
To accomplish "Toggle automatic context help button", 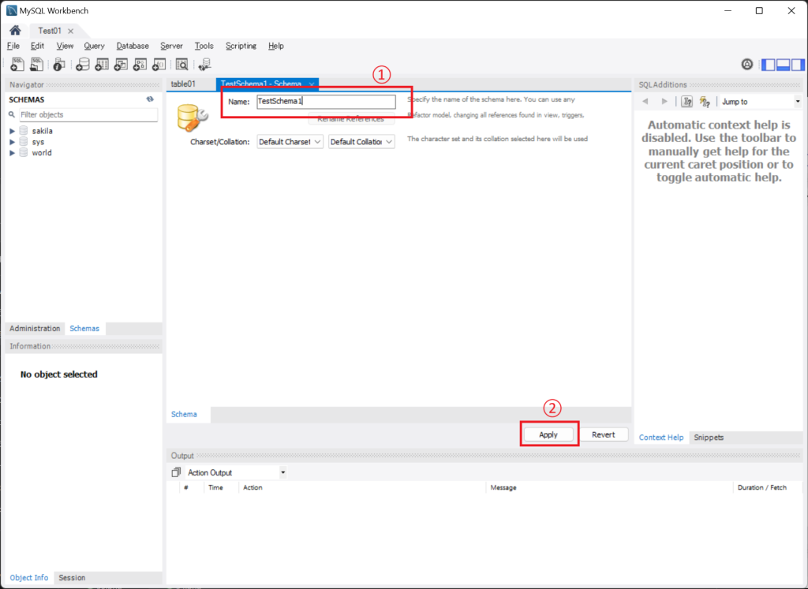I will [x=705, y=102].
